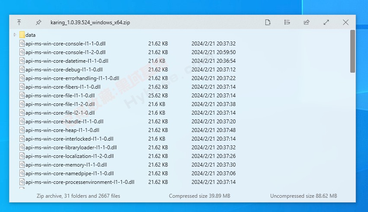Select file name api-ms-win-core-errorhandling-l1-1-0.dll
The height and width of the screenshot is (212, 368).
point(72,78)
